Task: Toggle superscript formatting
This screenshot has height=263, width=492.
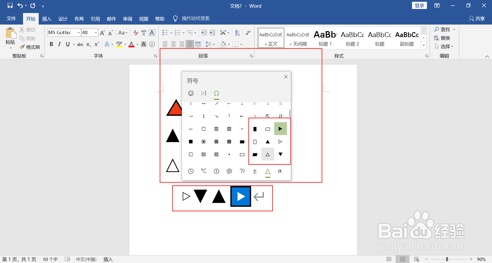Action: point(97,44)
